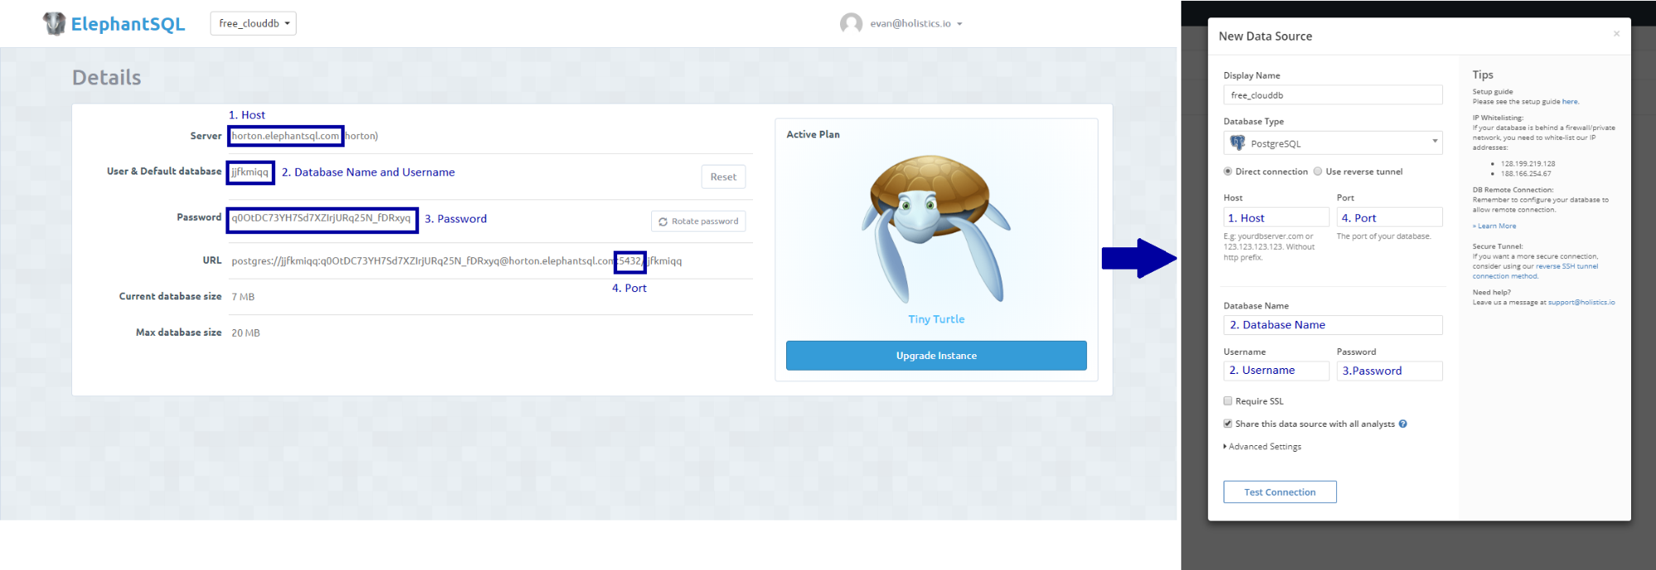Click the Active Plan heading

[x=813, y=135]
